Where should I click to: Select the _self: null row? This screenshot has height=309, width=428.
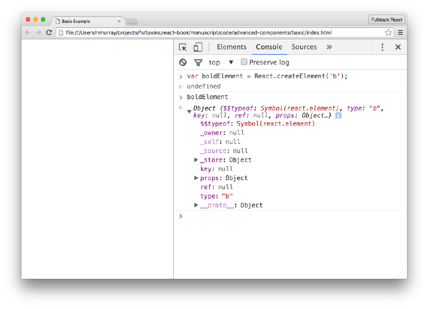(220, 142)
